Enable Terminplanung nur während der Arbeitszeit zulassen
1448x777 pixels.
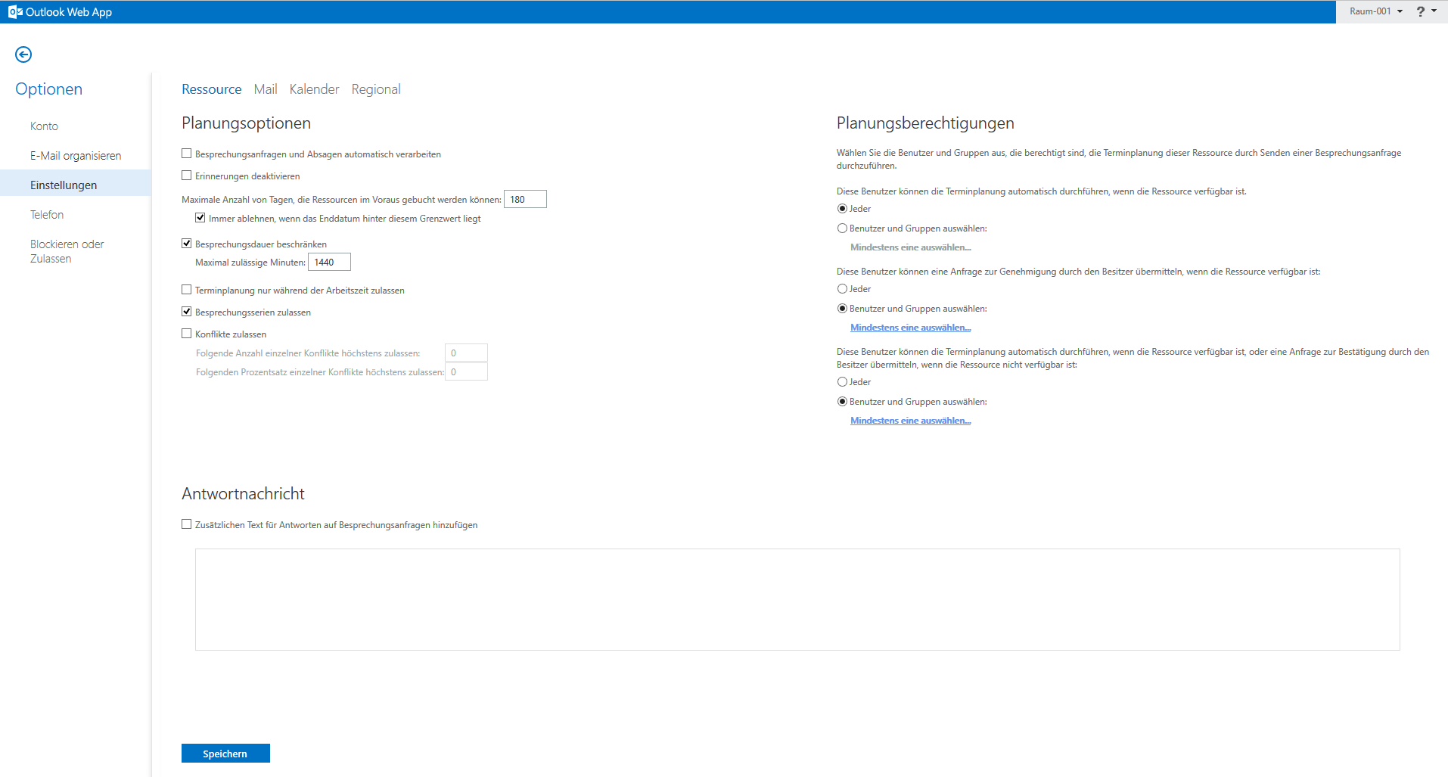pos(187,290)
